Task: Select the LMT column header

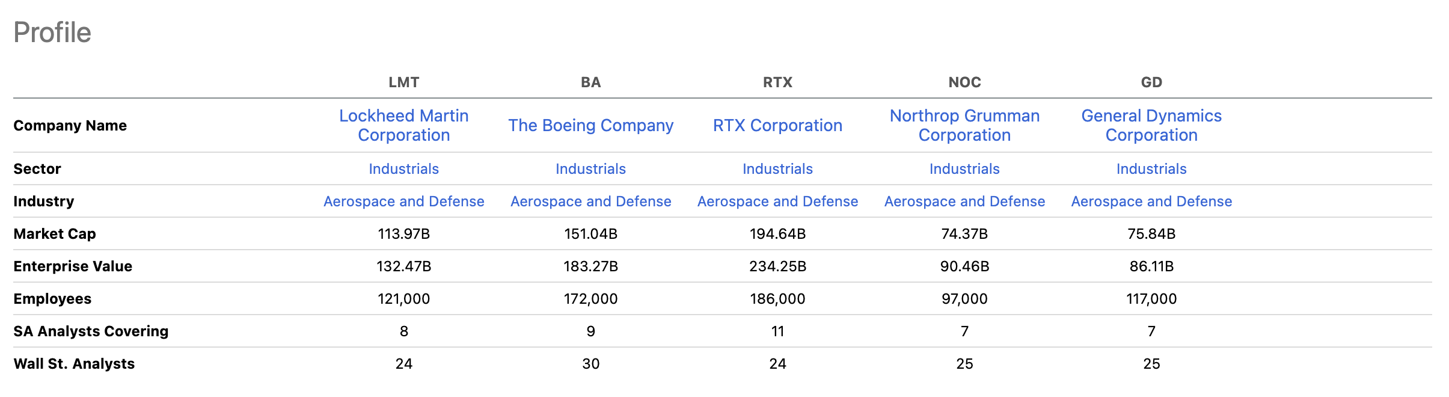Action: tap(404, 82)
